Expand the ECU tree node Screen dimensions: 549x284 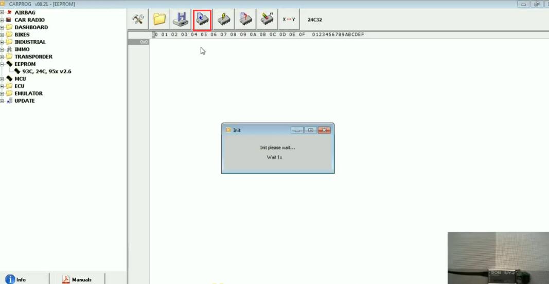(2, 86)
